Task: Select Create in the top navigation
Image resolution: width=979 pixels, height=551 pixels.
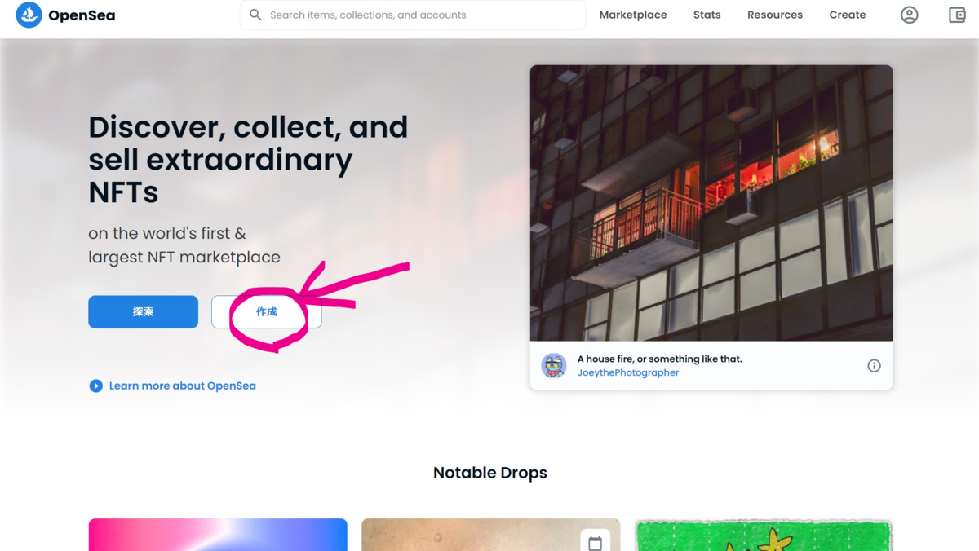Action: tap(848, 15)
